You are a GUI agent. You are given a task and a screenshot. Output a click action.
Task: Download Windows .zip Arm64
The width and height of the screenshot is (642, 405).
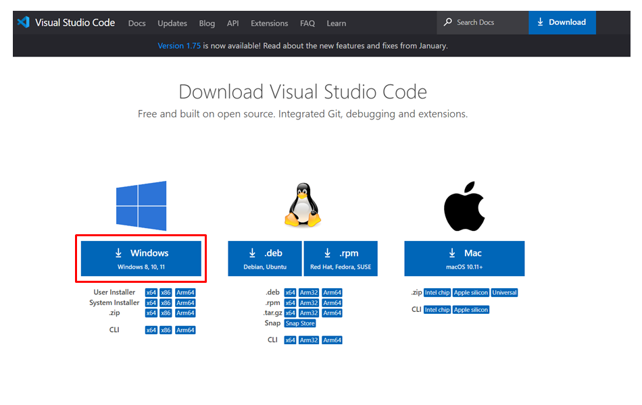pyautogui.click(x=185, y=313)
